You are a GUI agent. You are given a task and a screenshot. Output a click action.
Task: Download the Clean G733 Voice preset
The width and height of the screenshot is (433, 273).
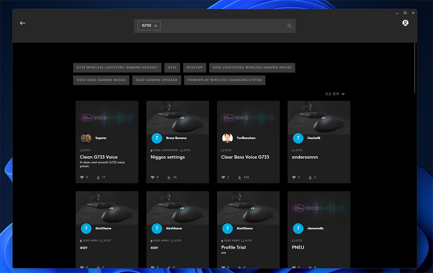point(98,177)
